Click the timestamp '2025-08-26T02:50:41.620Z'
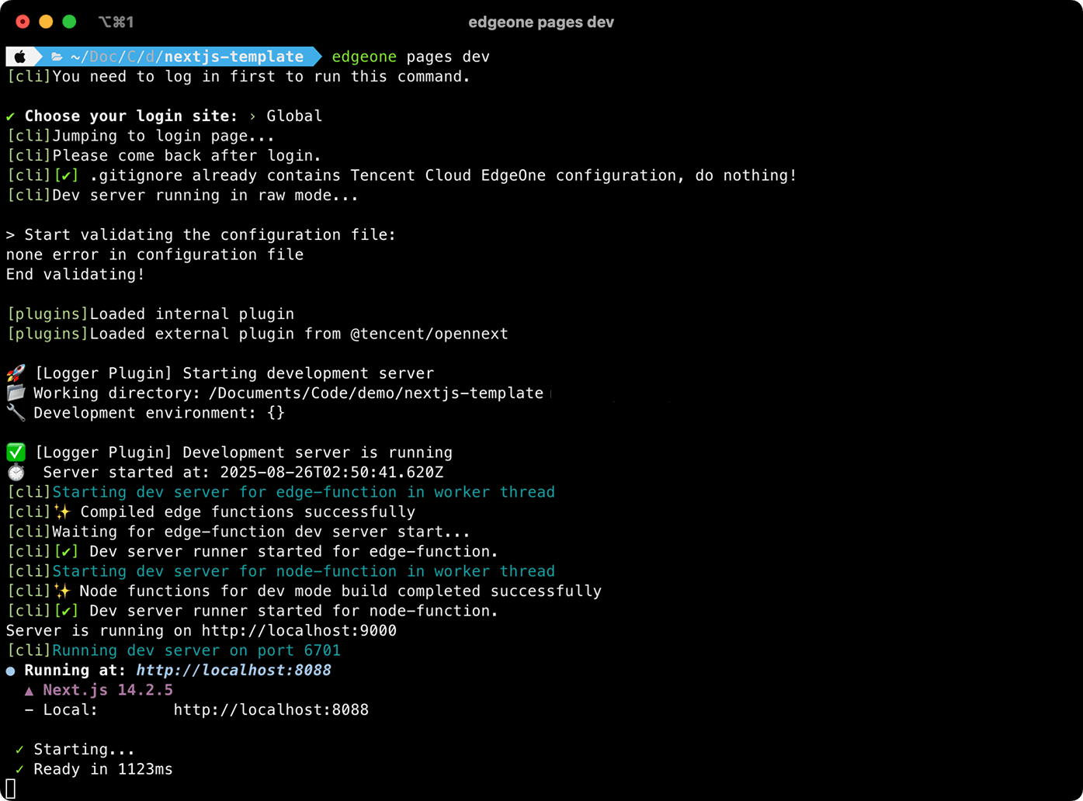 pos(331,473)
